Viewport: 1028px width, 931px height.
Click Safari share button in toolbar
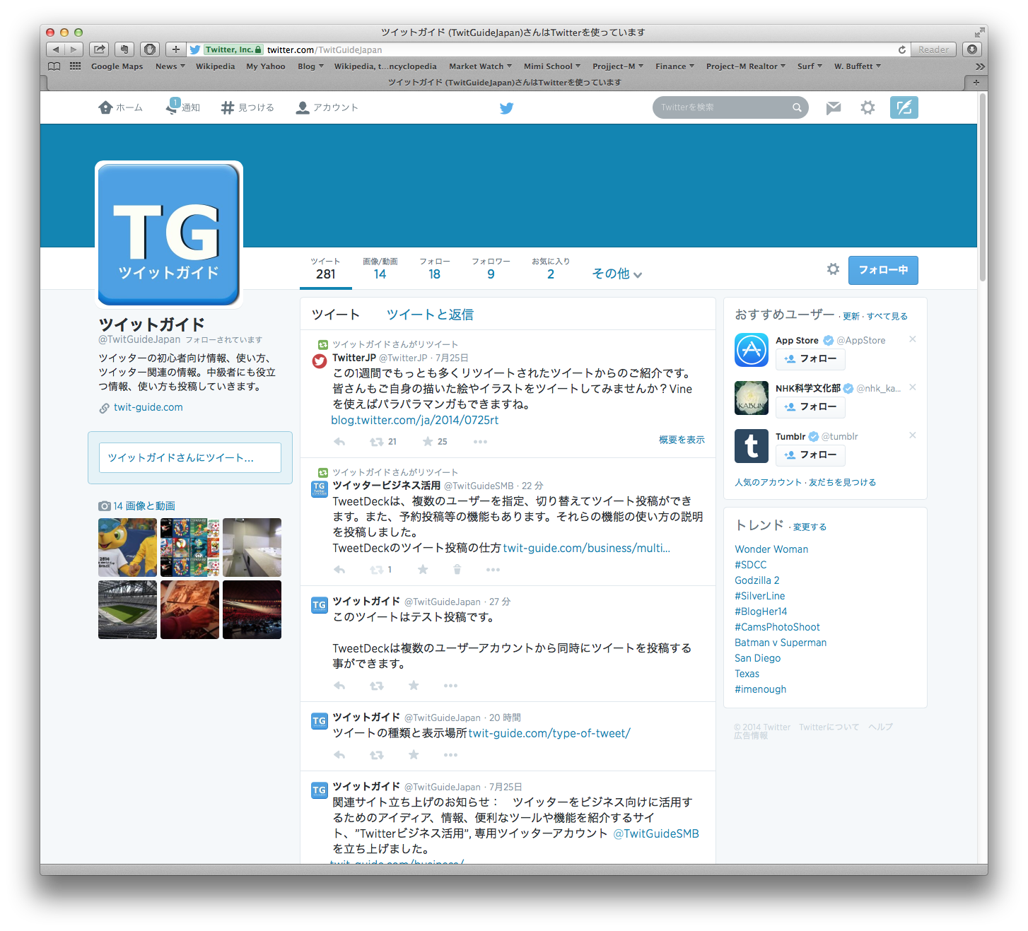click(x=100, y=49)
